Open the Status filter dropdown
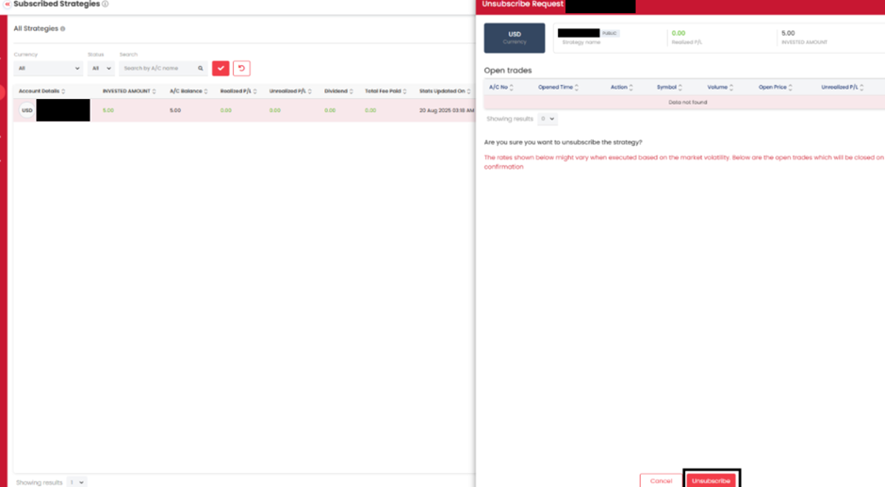The image size is (885, 487). tap(100, 69)
